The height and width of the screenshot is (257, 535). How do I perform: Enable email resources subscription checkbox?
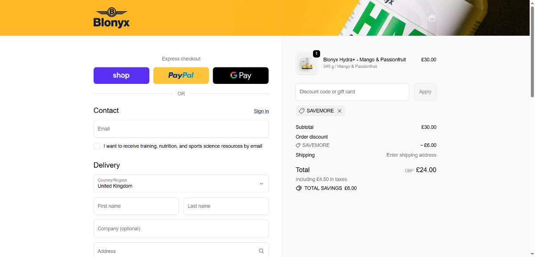[x=97, y=146]
